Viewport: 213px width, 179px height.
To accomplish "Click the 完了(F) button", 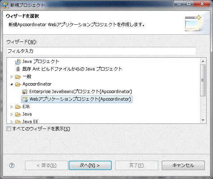I will pyautogui.click(x=137, y=165).
